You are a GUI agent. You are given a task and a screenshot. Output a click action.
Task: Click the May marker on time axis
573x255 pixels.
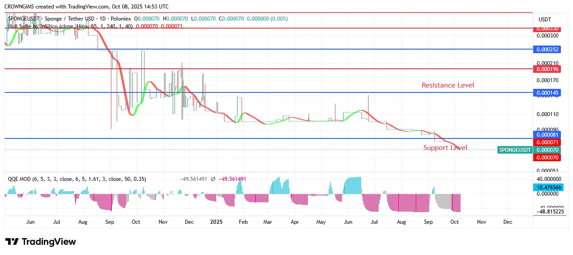[321, 222]
